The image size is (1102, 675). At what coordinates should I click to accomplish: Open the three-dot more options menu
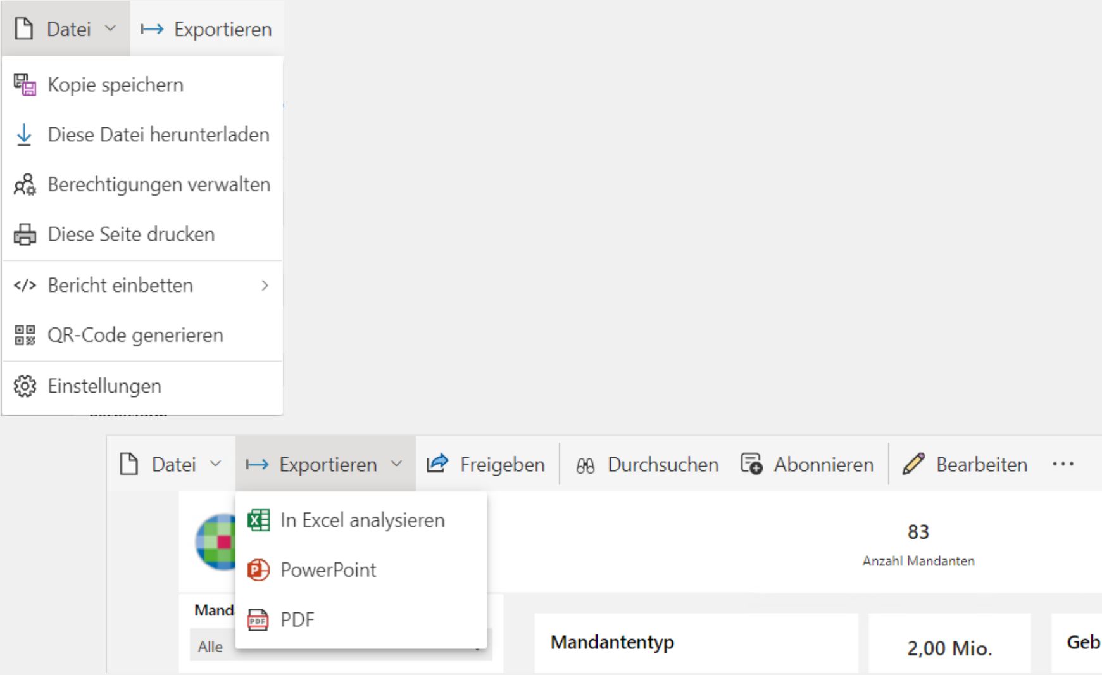[1063, 464]
